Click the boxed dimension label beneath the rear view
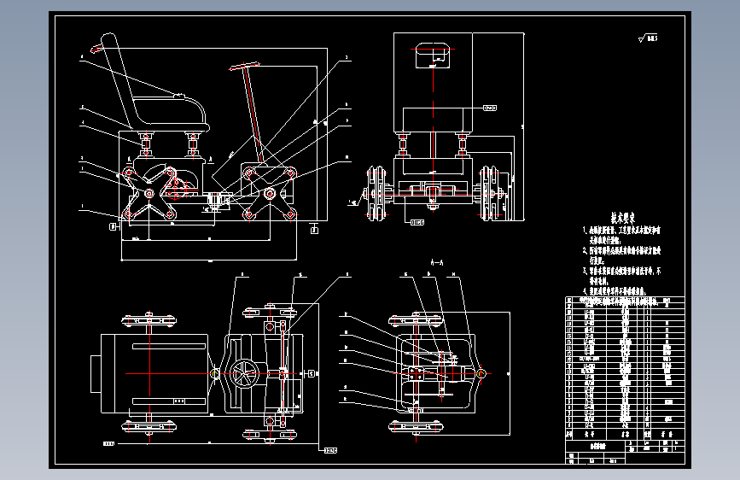This screenshot has width=740, height=480. [x=417, y=222]
